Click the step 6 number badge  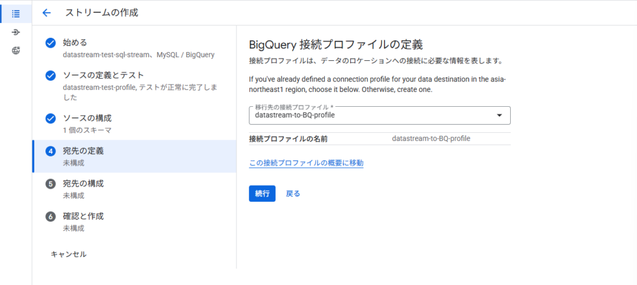pyautogui.click(x=51, y=217)
